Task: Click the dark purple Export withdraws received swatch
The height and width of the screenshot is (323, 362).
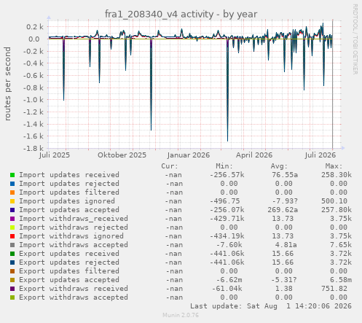Action: click(x=12, y=289)
